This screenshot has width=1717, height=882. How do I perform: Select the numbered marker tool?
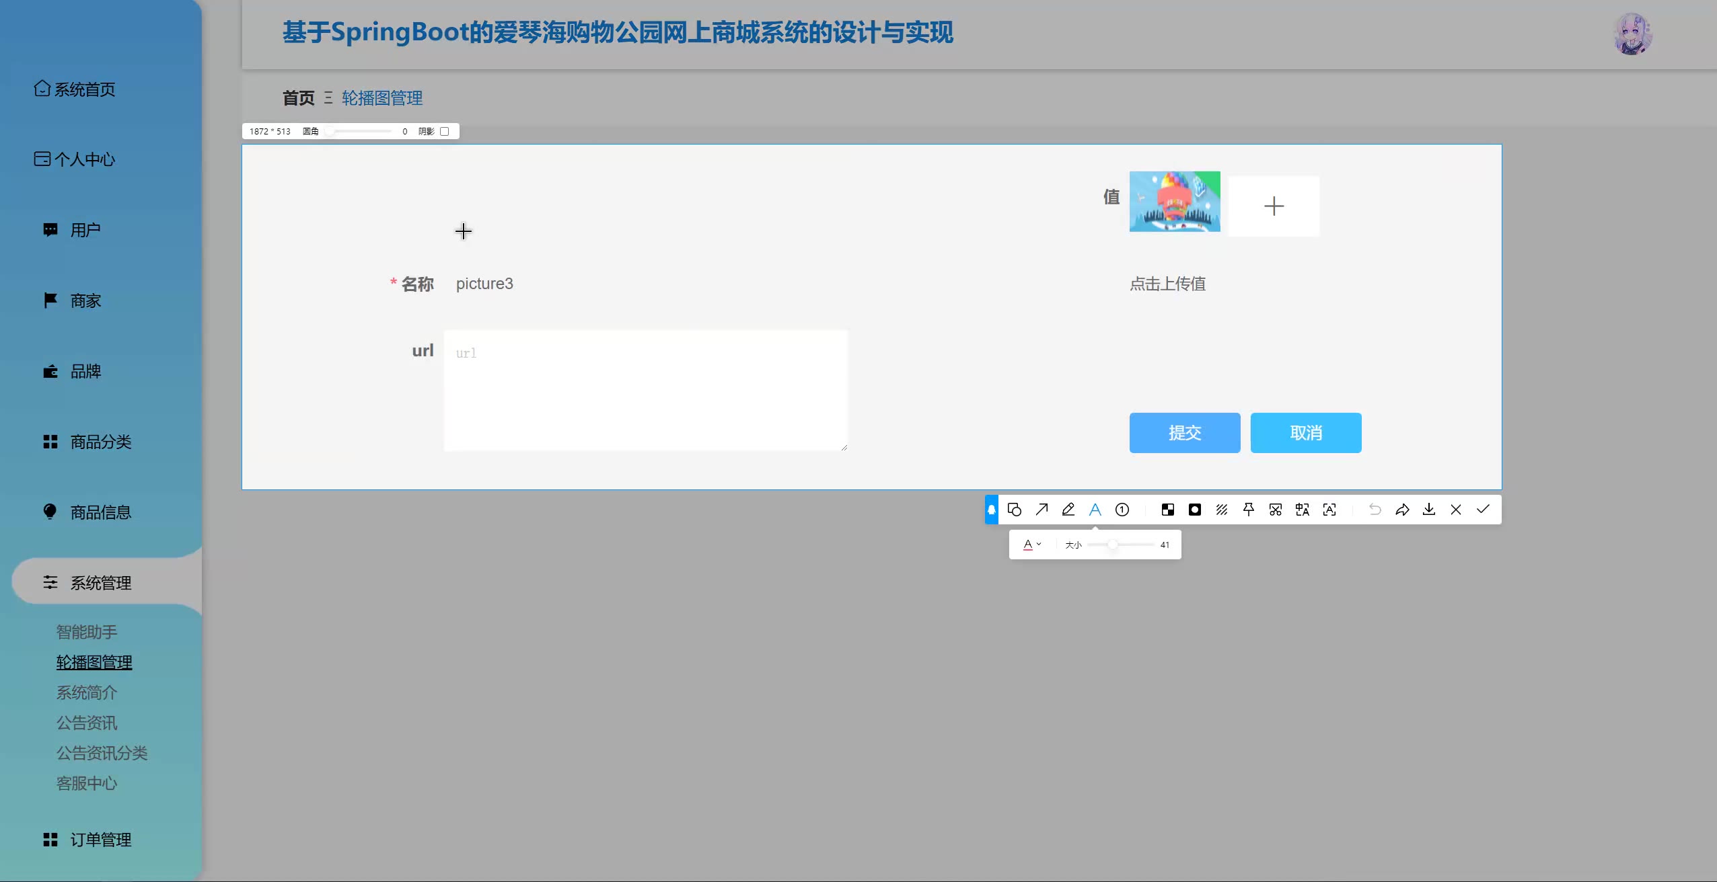(x=1122, y=510)
